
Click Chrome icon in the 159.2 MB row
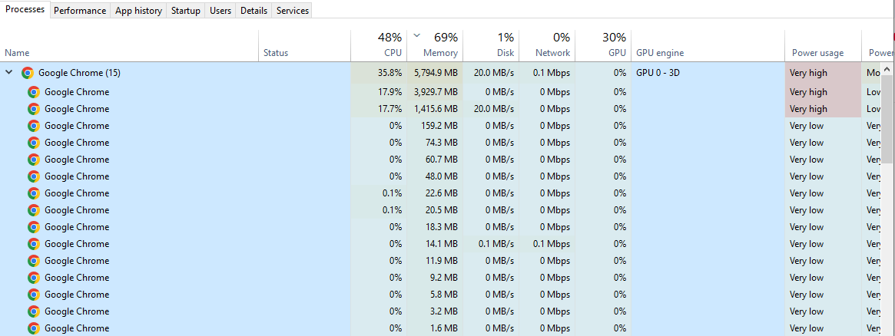coord(34,126)
